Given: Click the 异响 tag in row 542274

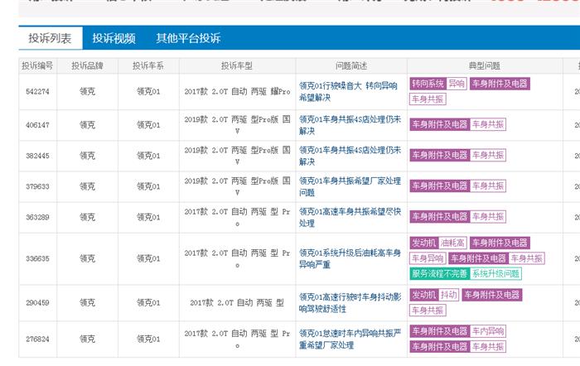Looking at the screenshot, I should pyautogui.click(x=457, y=84).
